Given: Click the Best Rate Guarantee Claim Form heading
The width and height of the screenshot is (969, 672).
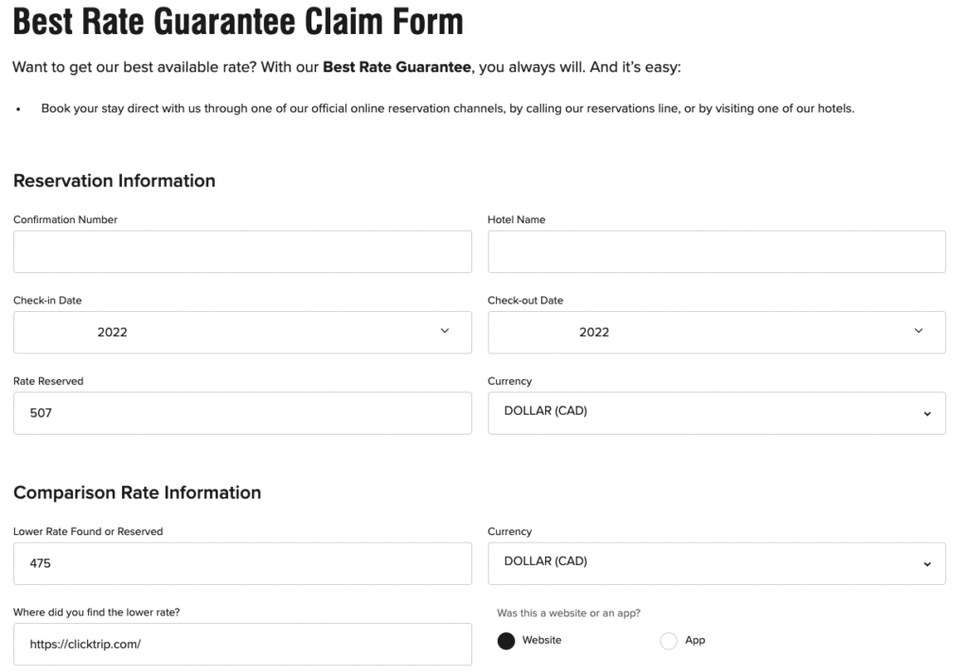Looking at the screenshot, I should [237, 22].
